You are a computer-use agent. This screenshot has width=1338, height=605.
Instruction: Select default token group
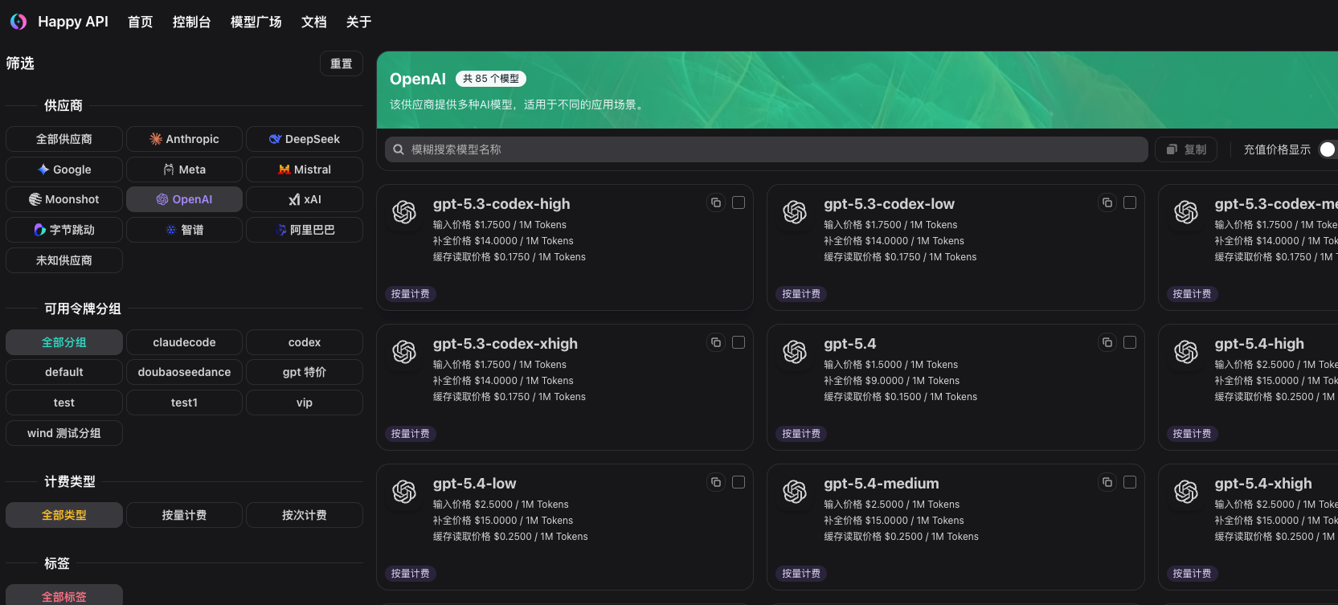64,372
